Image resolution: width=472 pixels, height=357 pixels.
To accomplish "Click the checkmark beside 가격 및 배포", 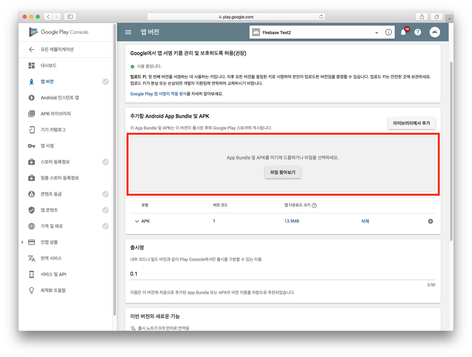I will click(x=105, y=226).
